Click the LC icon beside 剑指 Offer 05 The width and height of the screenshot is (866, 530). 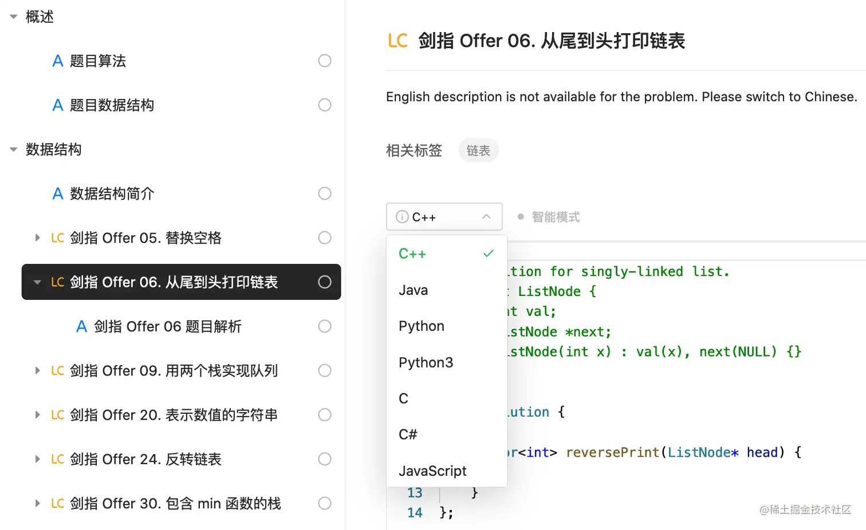click(57, 238)
